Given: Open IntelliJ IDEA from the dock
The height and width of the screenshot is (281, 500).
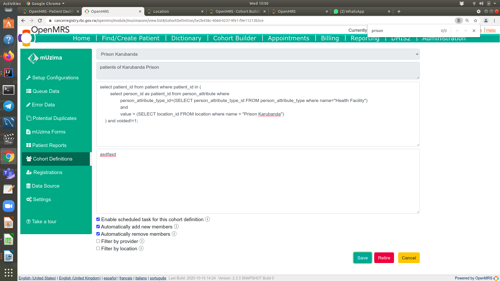Looking at the screenshot, I should click(9, 73).
